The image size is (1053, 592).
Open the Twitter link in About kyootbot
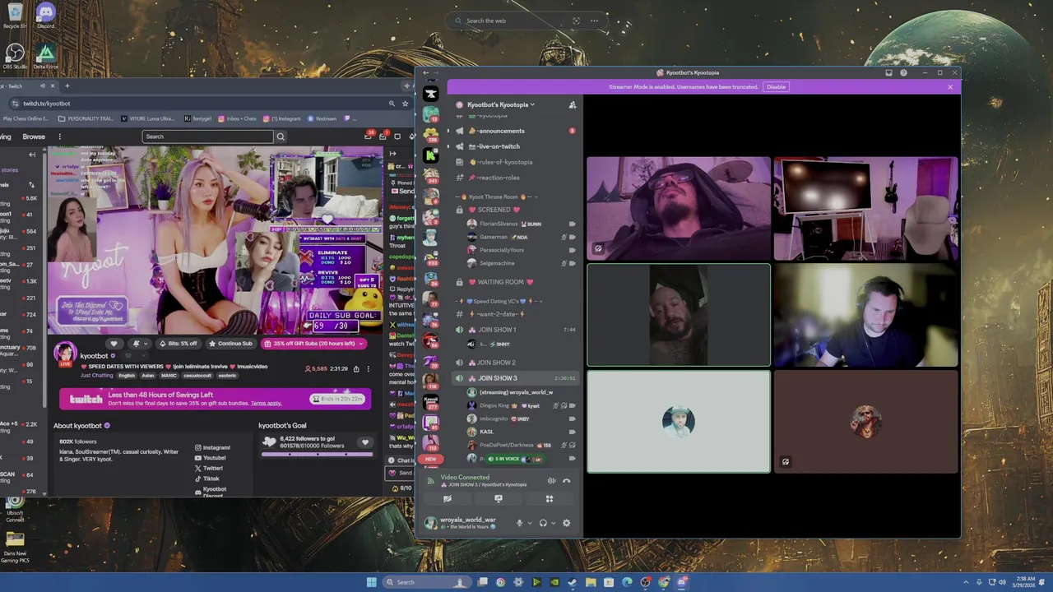click(x=209, y=468)
